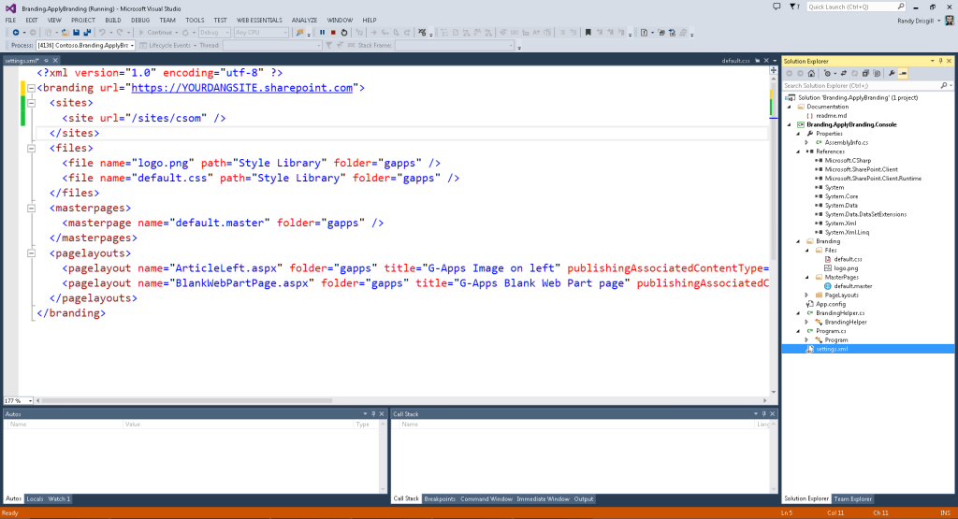
Task: Click the Navigate Backward arrow icon
Action: point(16,33)
